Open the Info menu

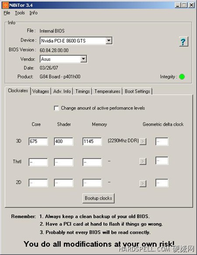[x=33, y=13]
